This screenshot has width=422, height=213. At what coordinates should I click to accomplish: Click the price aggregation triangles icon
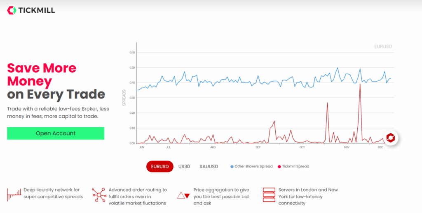tap(183, 196)
